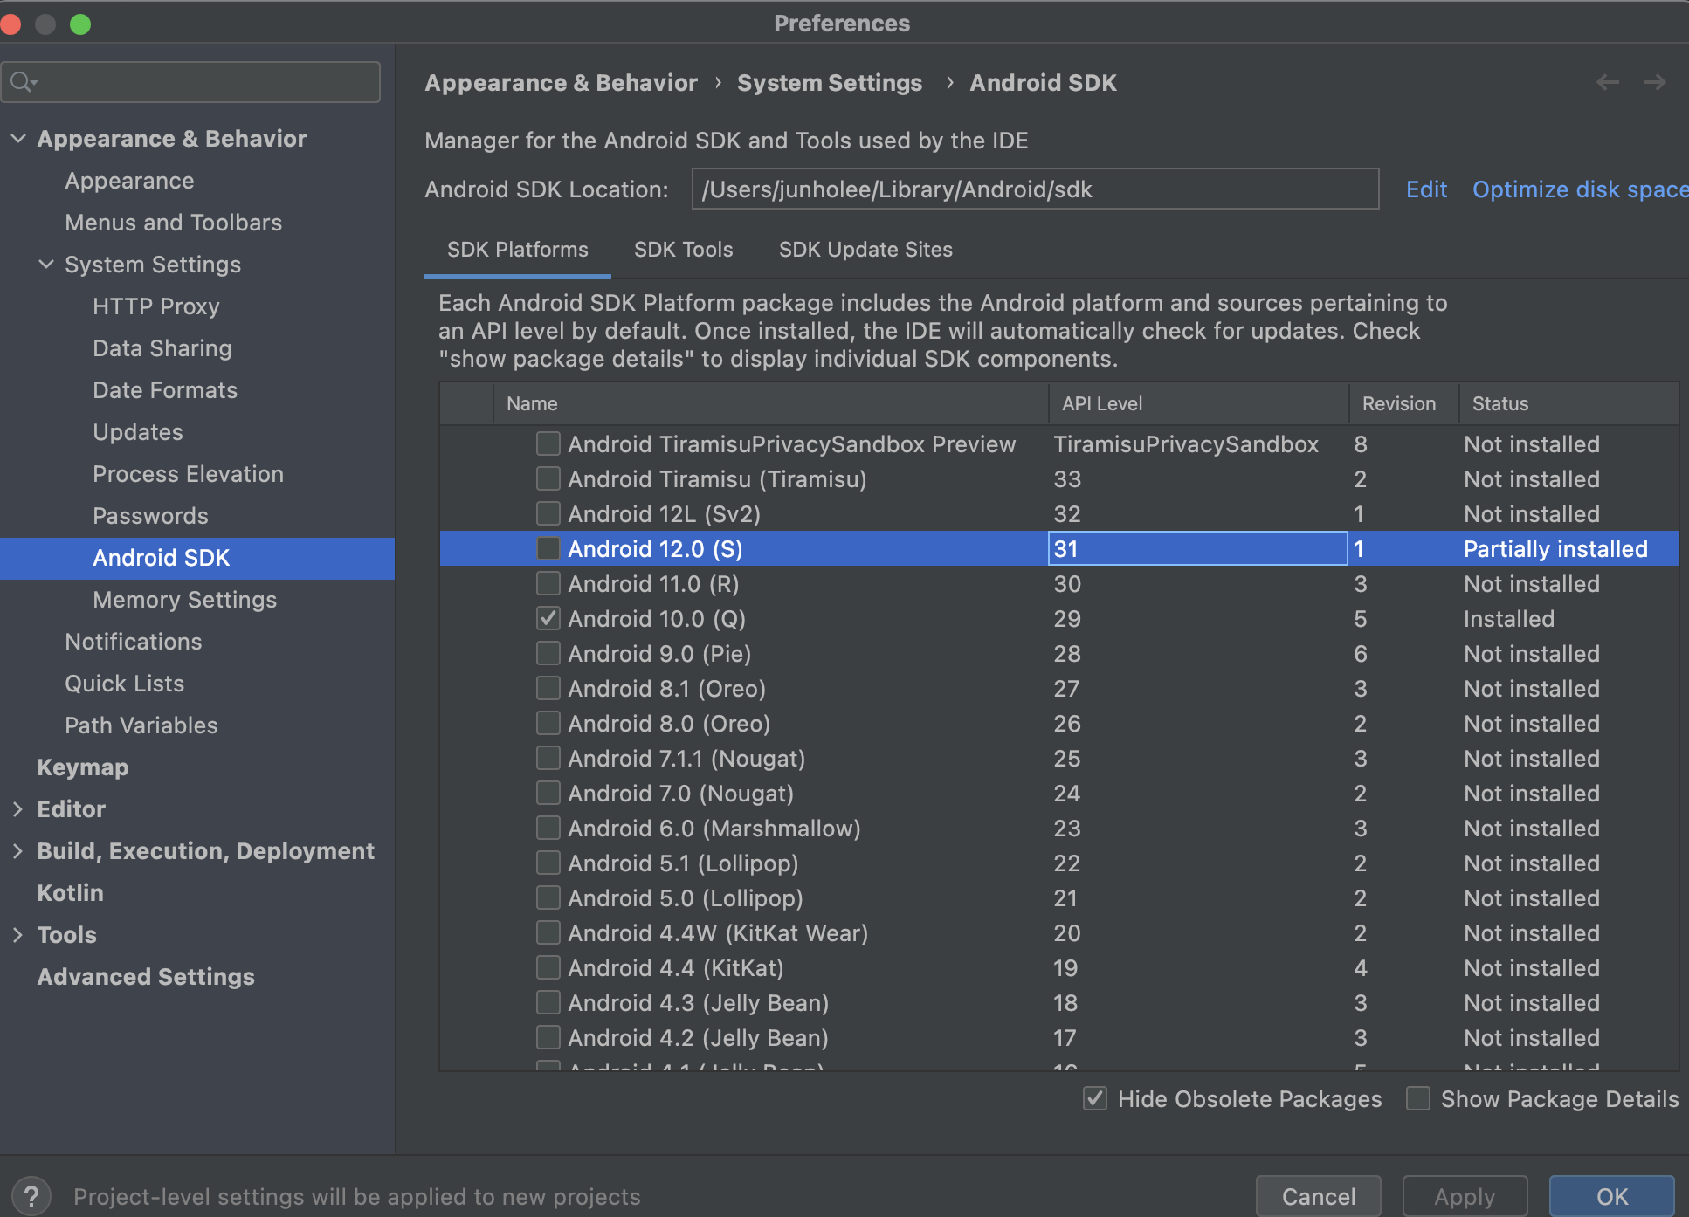This screenshot has width=1689, height=1217.
Task: Select Memory Settings in the sidebar
Action: point(184,600)
